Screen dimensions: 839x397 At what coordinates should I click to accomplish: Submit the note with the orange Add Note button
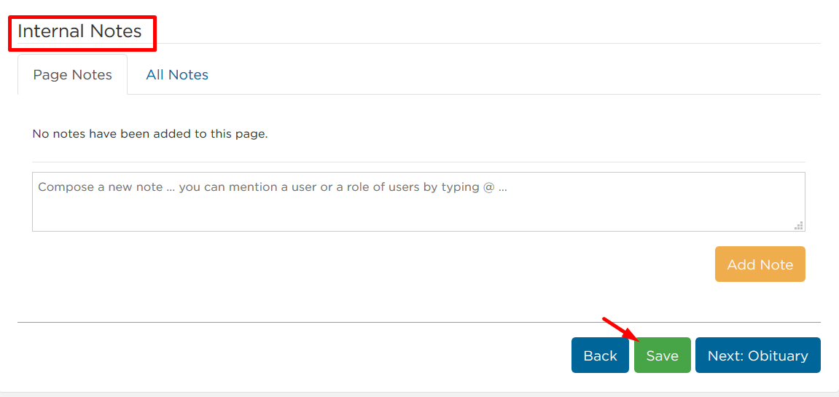[x=760, y=264]
